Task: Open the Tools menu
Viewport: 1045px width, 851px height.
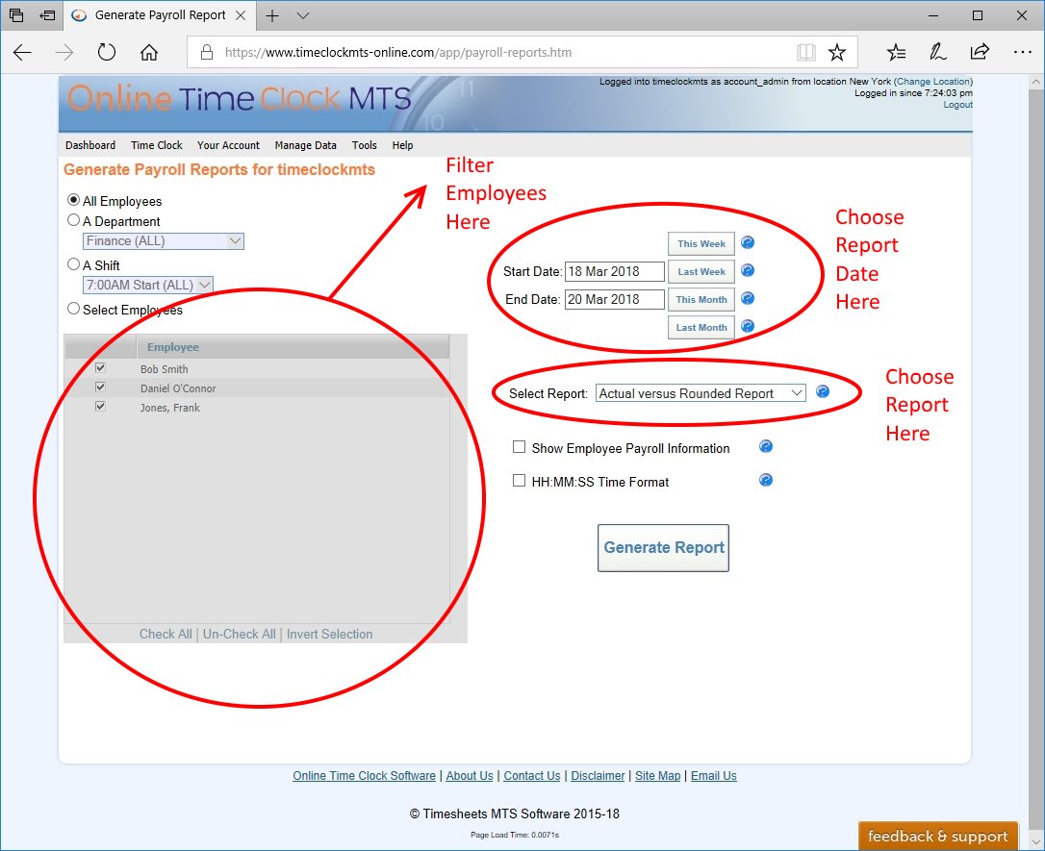Action: coord(365,145)
